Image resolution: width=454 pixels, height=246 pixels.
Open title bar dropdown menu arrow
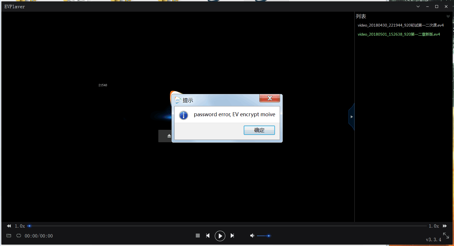tap(418, 7)
